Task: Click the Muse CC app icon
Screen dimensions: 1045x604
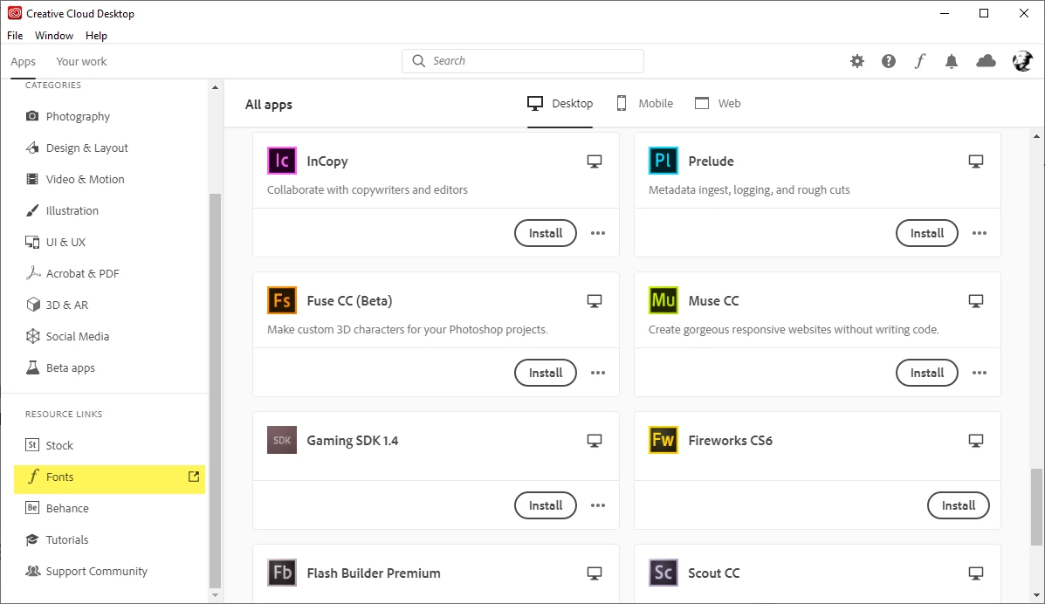Action: pyautogui.click(x=663, y=300)
